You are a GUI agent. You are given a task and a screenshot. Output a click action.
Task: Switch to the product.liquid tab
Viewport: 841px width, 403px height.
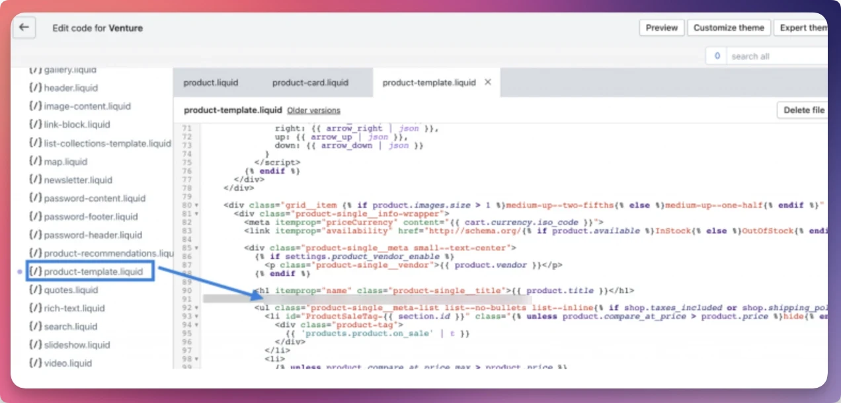coord(211,83)
